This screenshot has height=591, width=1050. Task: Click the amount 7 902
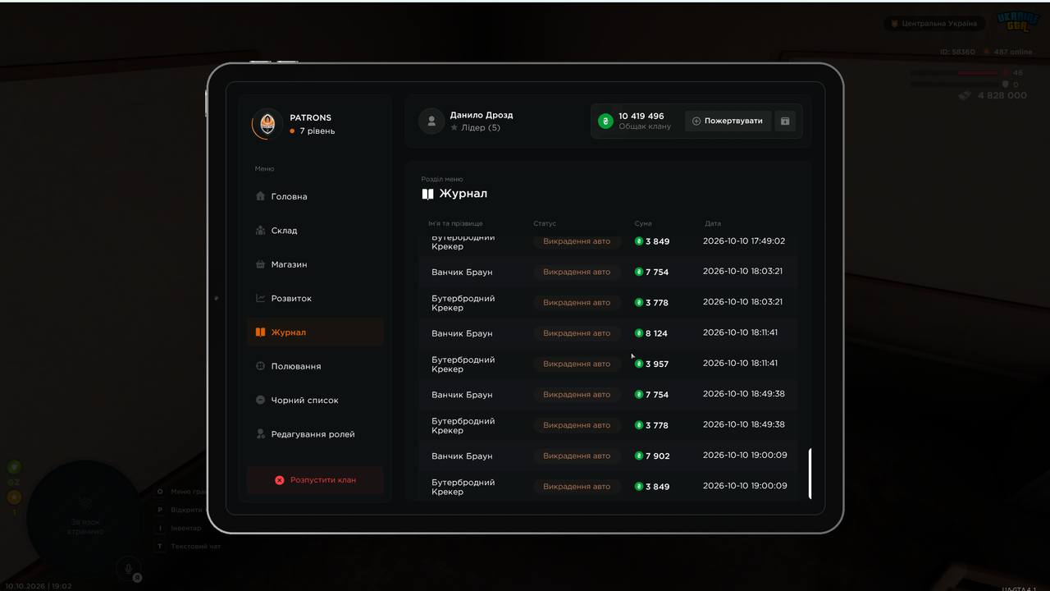657,456
